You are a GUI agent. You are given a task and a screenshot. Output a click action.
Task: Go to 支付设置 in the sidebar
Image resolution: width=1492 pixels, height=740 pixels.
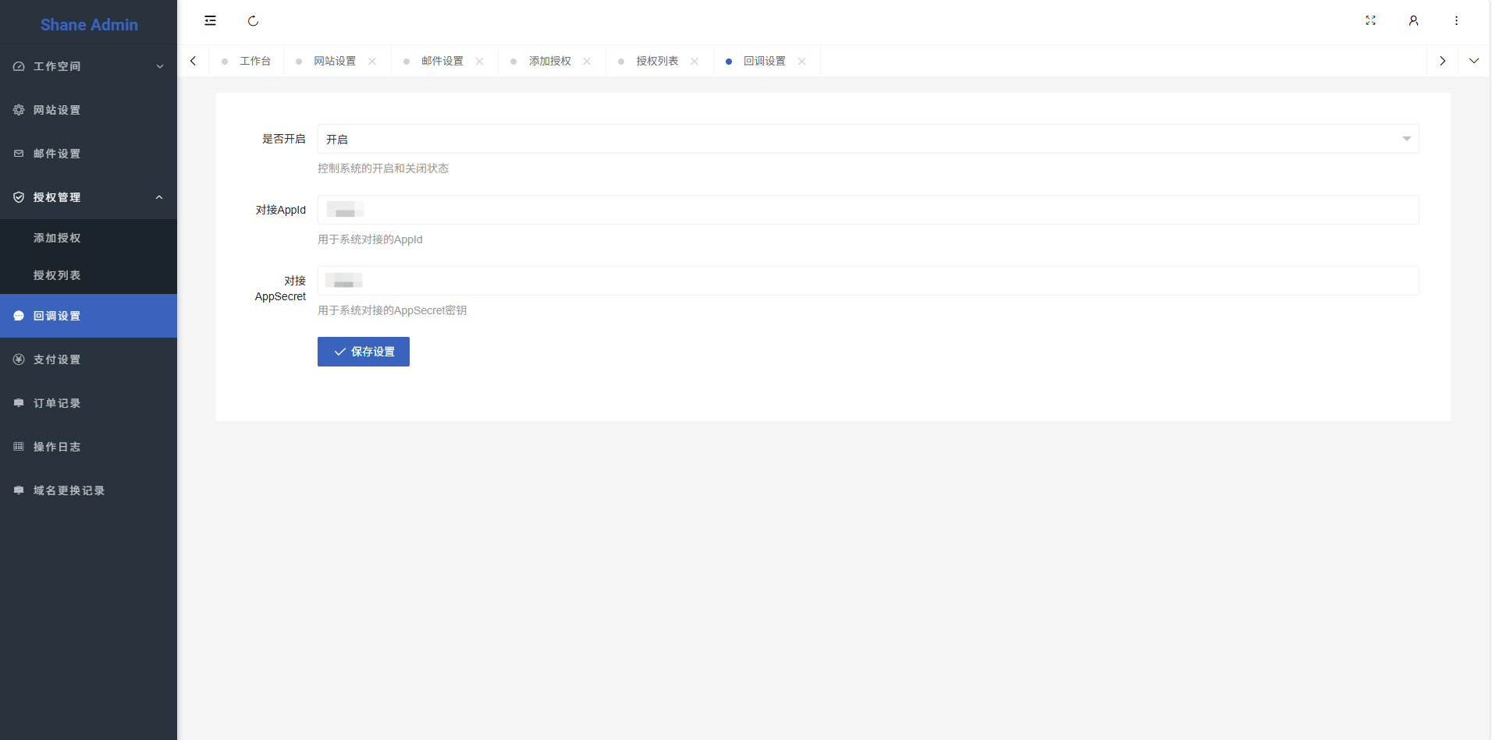(x=57, y=359)
